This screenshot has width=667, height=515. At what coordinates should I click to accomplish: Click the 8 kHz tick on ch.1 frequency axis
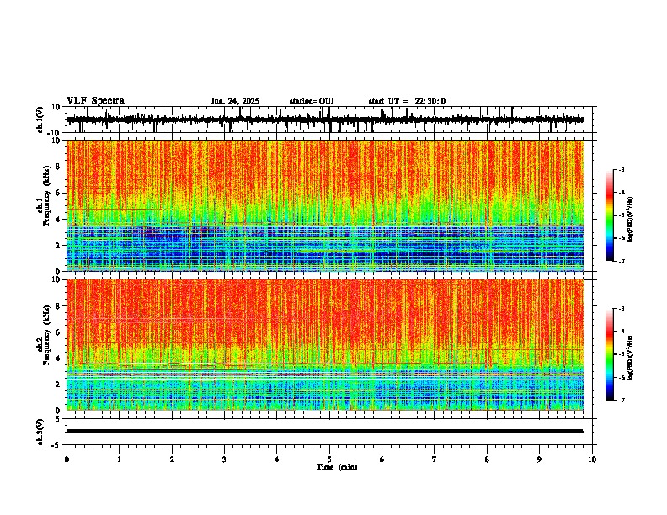[58, 167]
